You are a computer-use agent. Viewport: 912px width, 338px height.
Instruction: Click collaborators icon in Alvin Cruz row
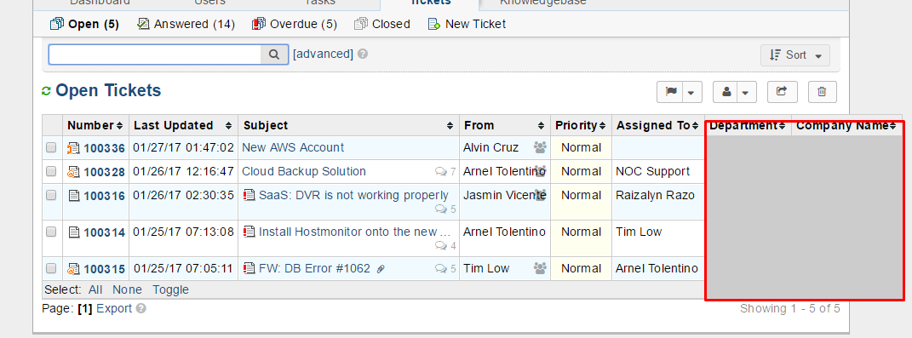(541, 148)
